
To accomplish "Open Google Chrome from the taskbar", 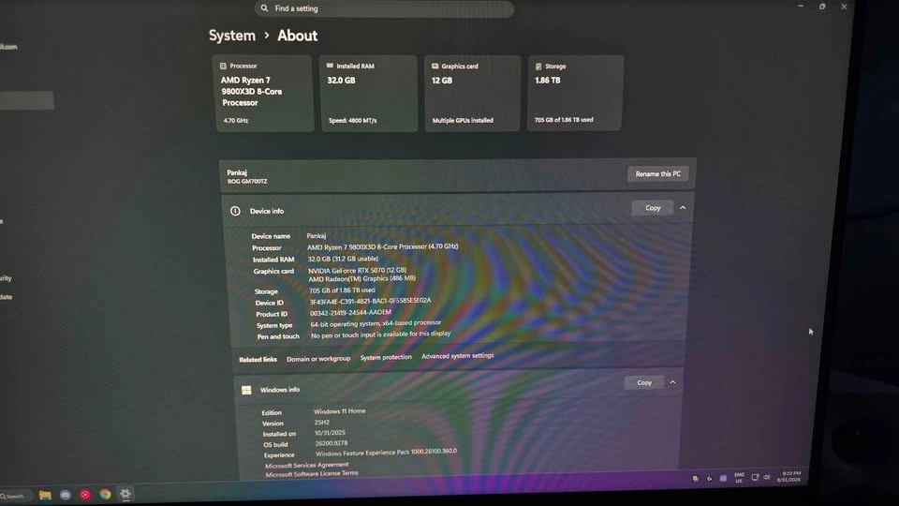I will click(105, 494).
